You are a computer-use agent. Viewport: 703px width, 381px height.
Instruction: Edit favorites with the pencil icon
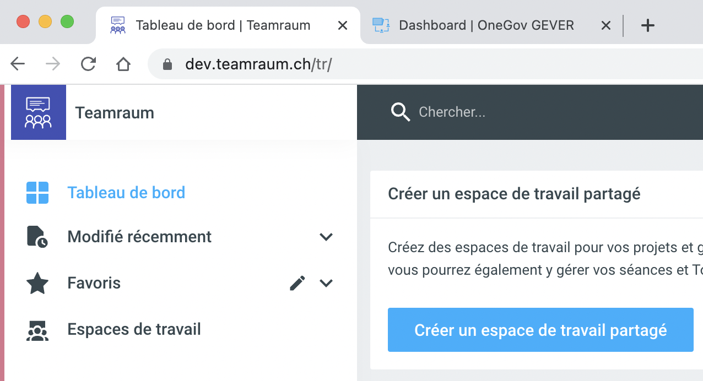[x=298, y=283]
